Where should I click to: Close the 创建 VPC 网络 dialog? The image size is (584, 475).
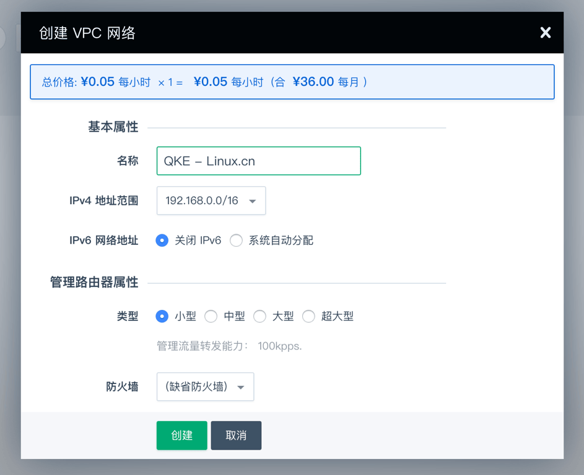coord(545,33)
